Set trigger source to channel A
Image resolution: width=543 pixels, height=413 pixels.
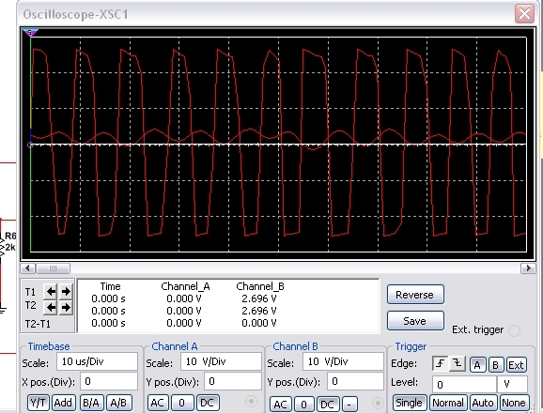tap(477, 365)
